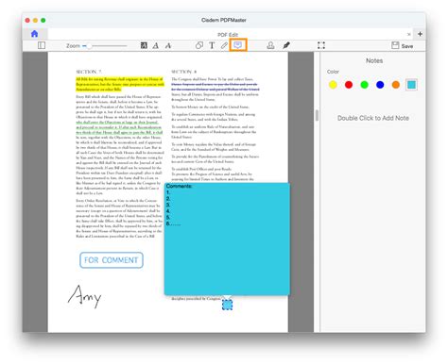The image size is (448, 364).
Task: Save the PDF document
Action: [x=402, y=46]
